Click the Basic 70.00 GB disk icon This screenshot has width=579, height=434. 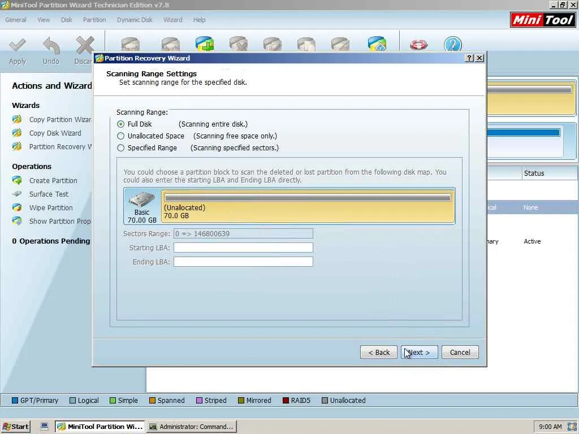click(142, 199)
